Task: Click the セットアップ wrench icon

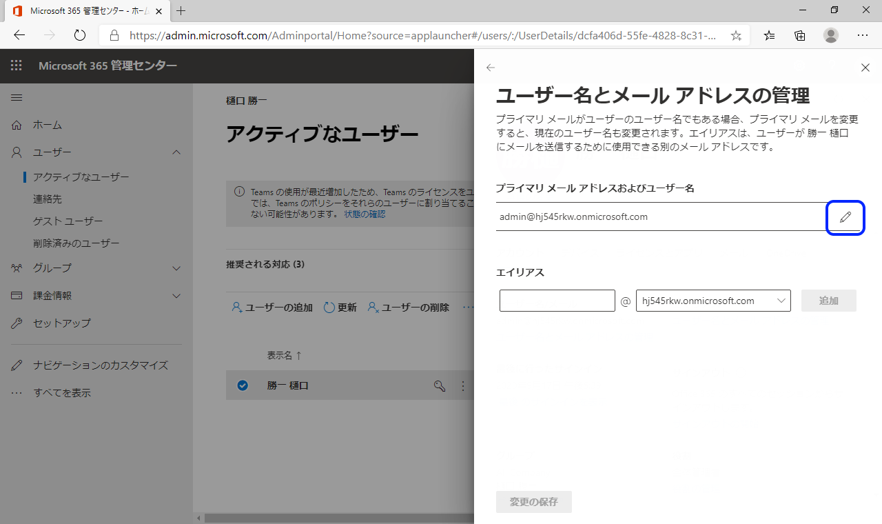Action: pyautogui.click(x=17, y=323)
